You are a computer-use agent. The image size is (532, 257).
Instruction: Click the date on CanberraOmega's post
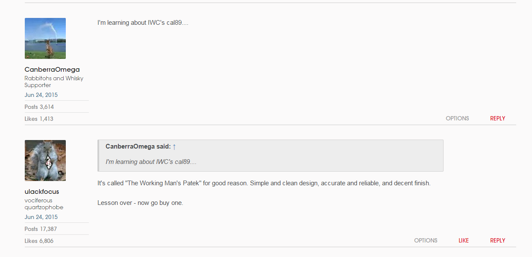(41, 95)
